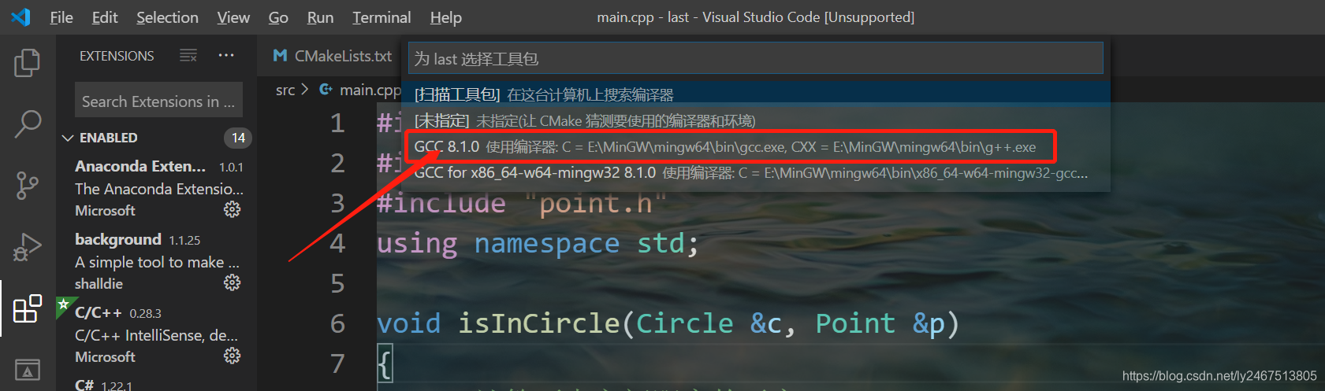Open the extensions filter icon
This screenshot has height=391, width=1325.
[188, 55]
